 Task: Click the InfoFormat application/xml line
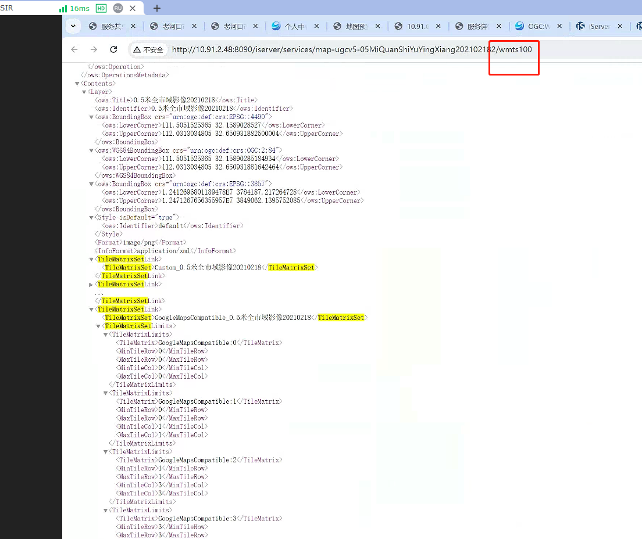point(165,251)
